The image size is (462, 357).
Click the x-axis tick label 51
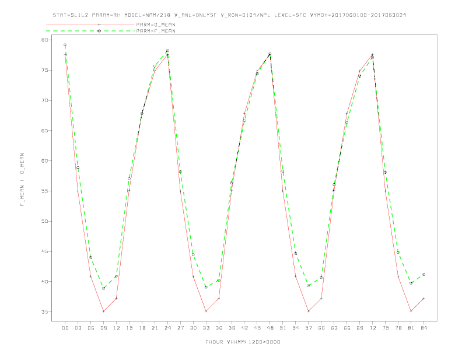(283, 328)
